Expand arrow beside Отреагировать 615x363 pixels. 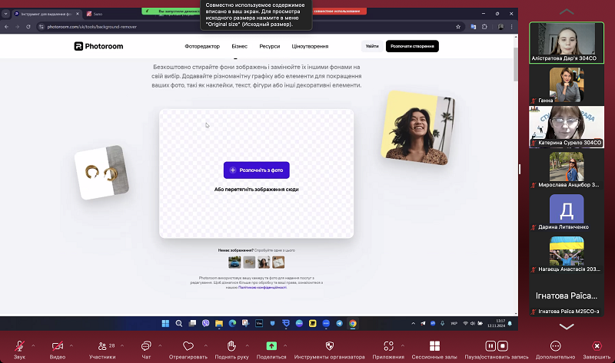205,346
